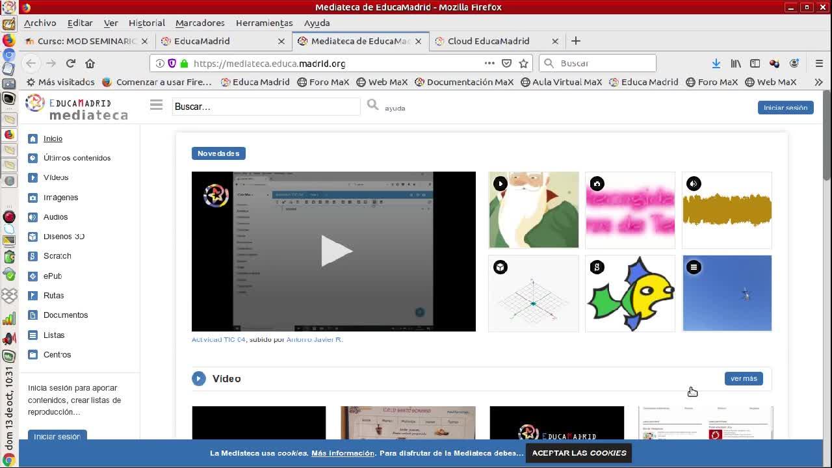Show more bookmarks toolbar items chevron
Screen dimensions: 832x468
pos(818,82)
